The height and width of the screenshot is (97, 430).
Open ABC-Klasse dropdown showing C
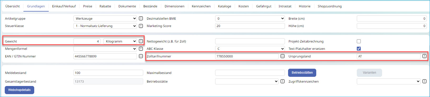(250, 48)
